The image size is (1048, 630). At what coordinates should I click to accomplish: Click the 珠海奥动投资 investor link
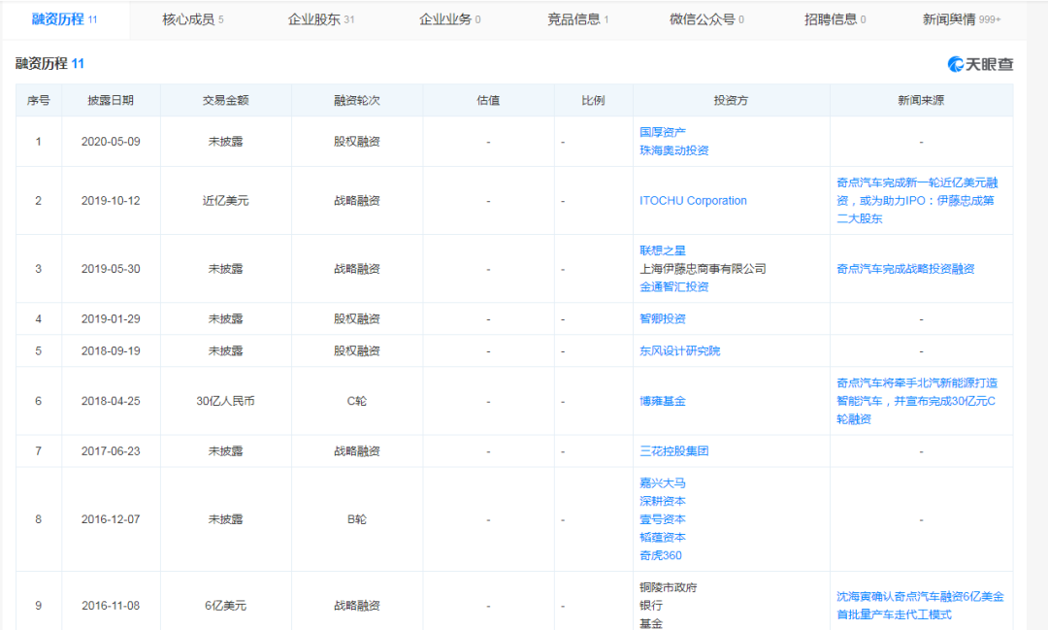(x=674, y=150)
